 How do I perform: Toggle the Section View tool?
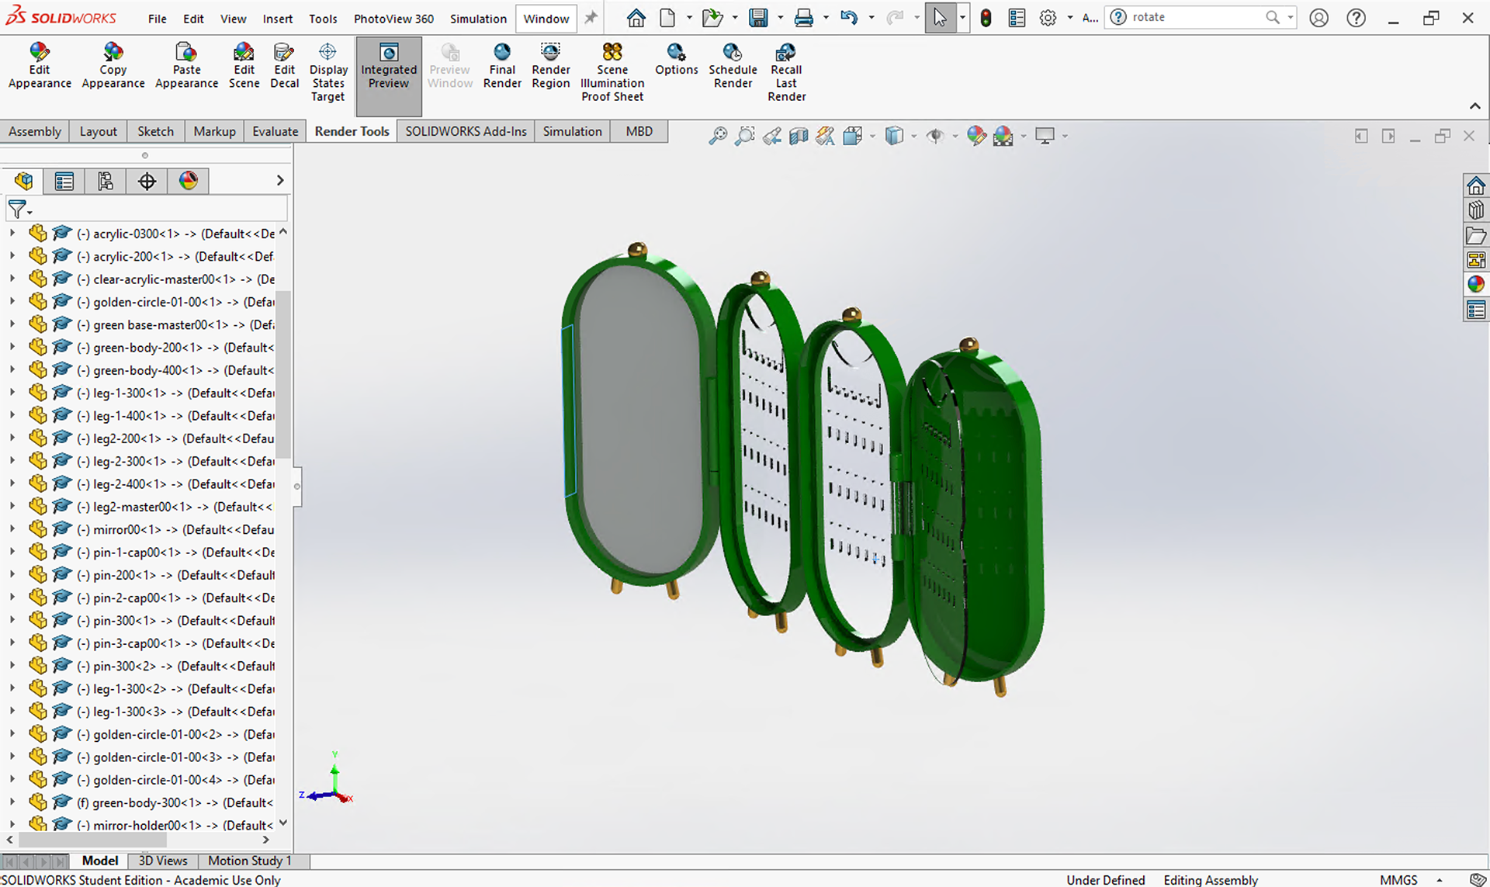point(799,136)
